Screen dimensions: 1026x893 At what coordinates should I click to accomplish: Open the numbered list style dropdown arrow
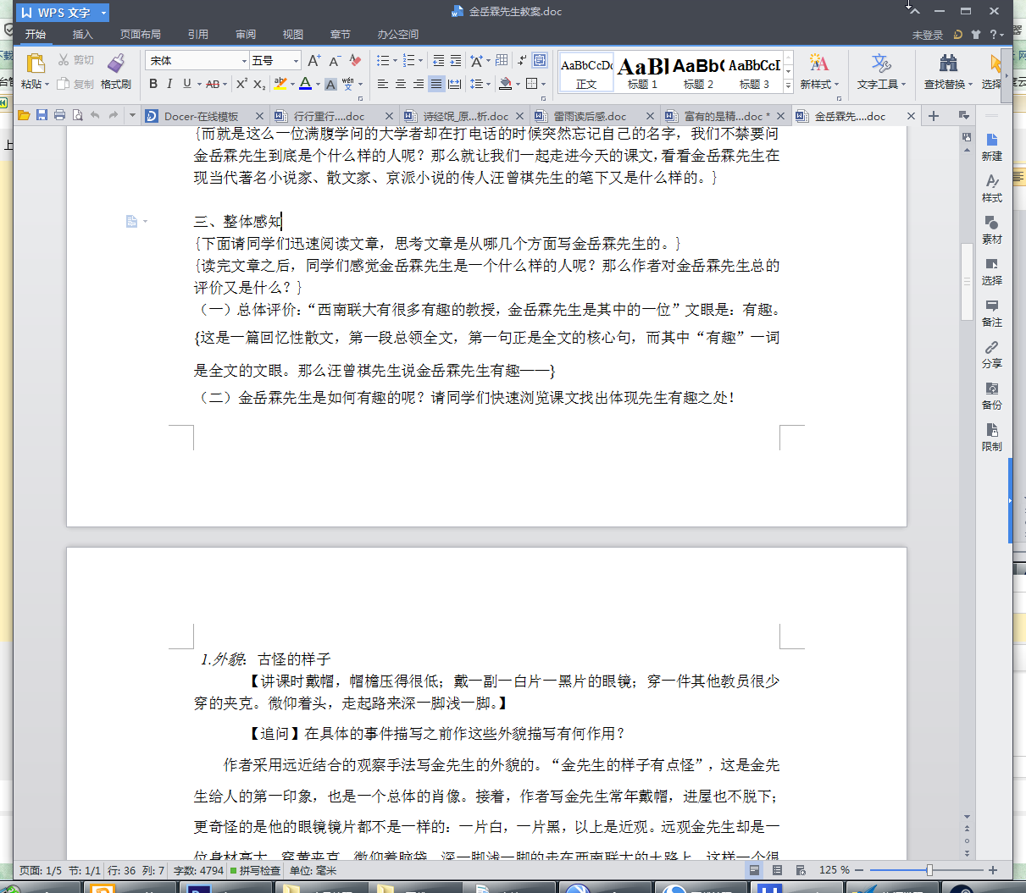tap(421, 61)
